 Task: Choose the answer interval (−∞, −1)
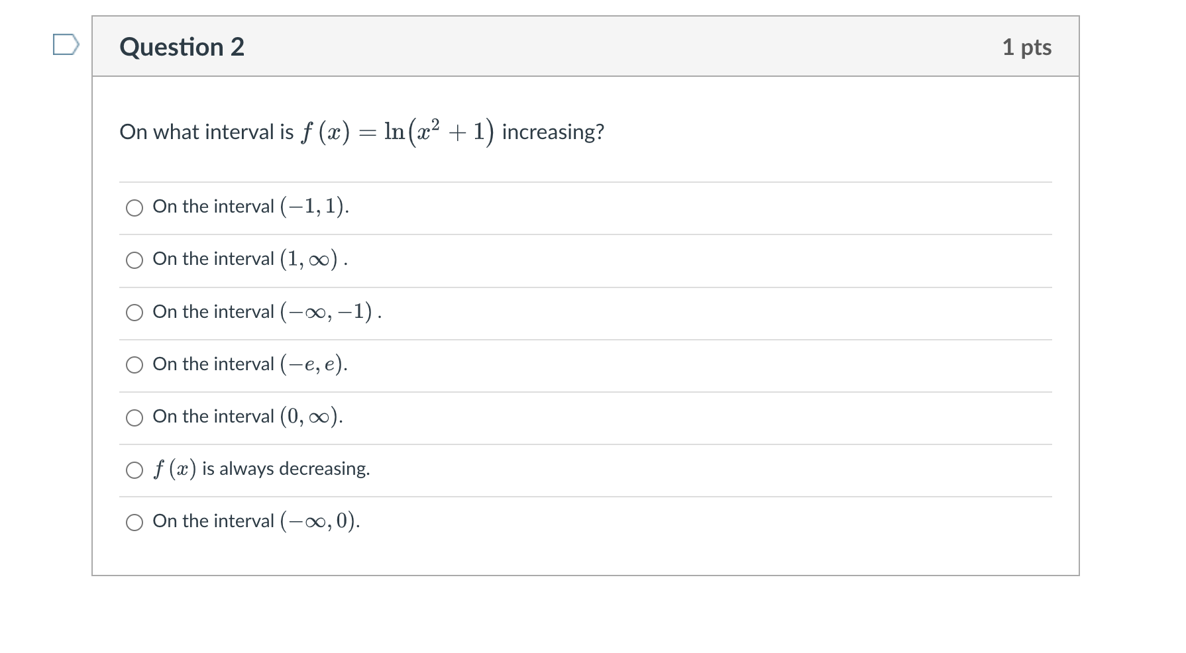click(135, 313)
